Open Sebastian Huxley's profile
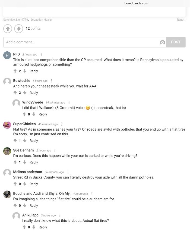190x235 pixels. click(x=41, y=20)
